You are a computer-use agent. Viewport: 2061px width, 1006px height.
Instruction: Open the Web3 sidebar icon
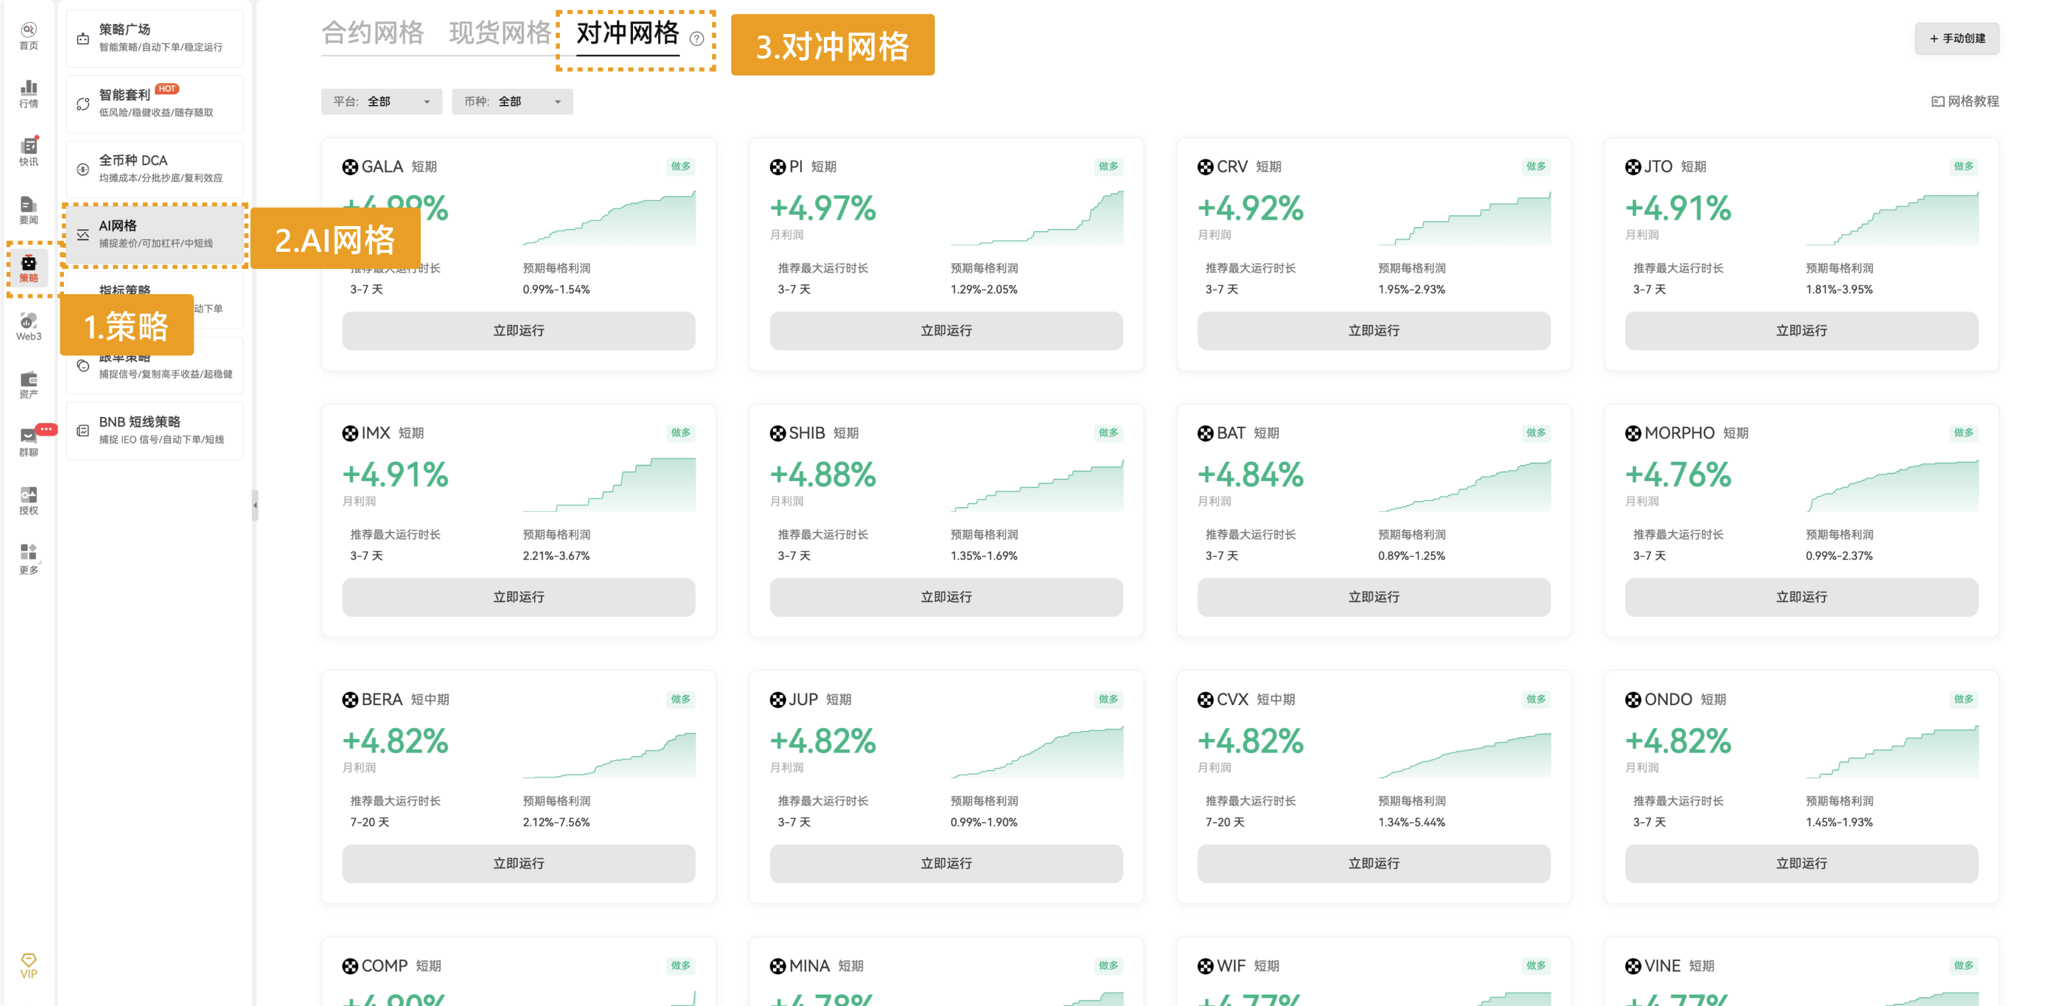click(29, 326)
